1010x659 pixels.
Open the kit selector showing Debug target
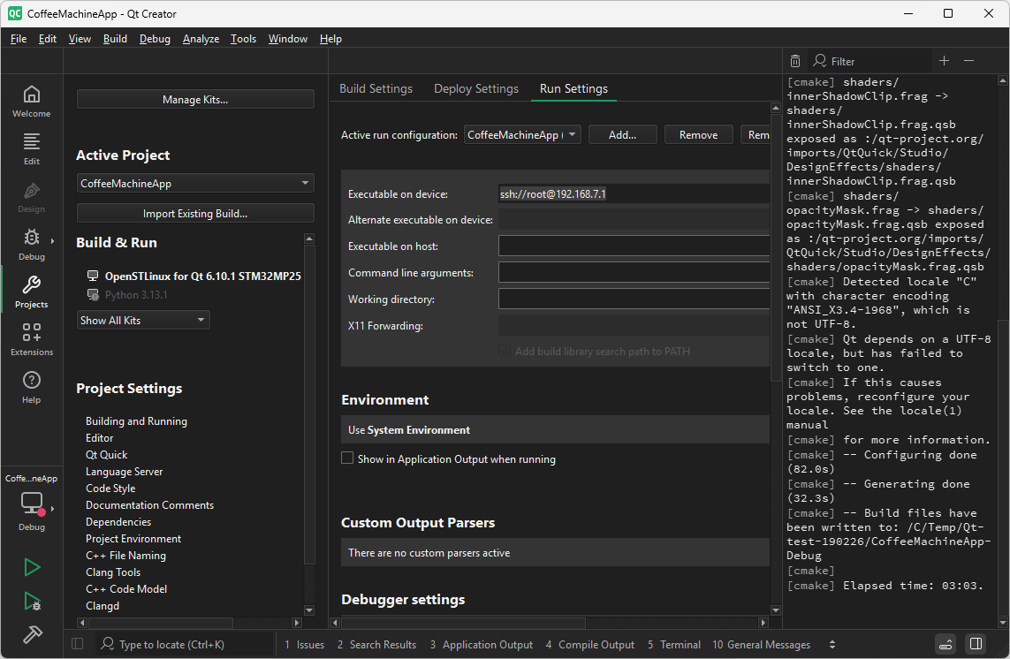[31, 502]
